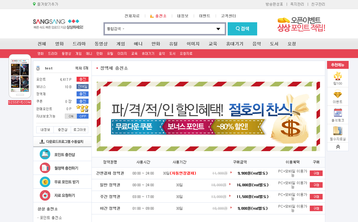Click the data request icon

(x=45, y=195)
